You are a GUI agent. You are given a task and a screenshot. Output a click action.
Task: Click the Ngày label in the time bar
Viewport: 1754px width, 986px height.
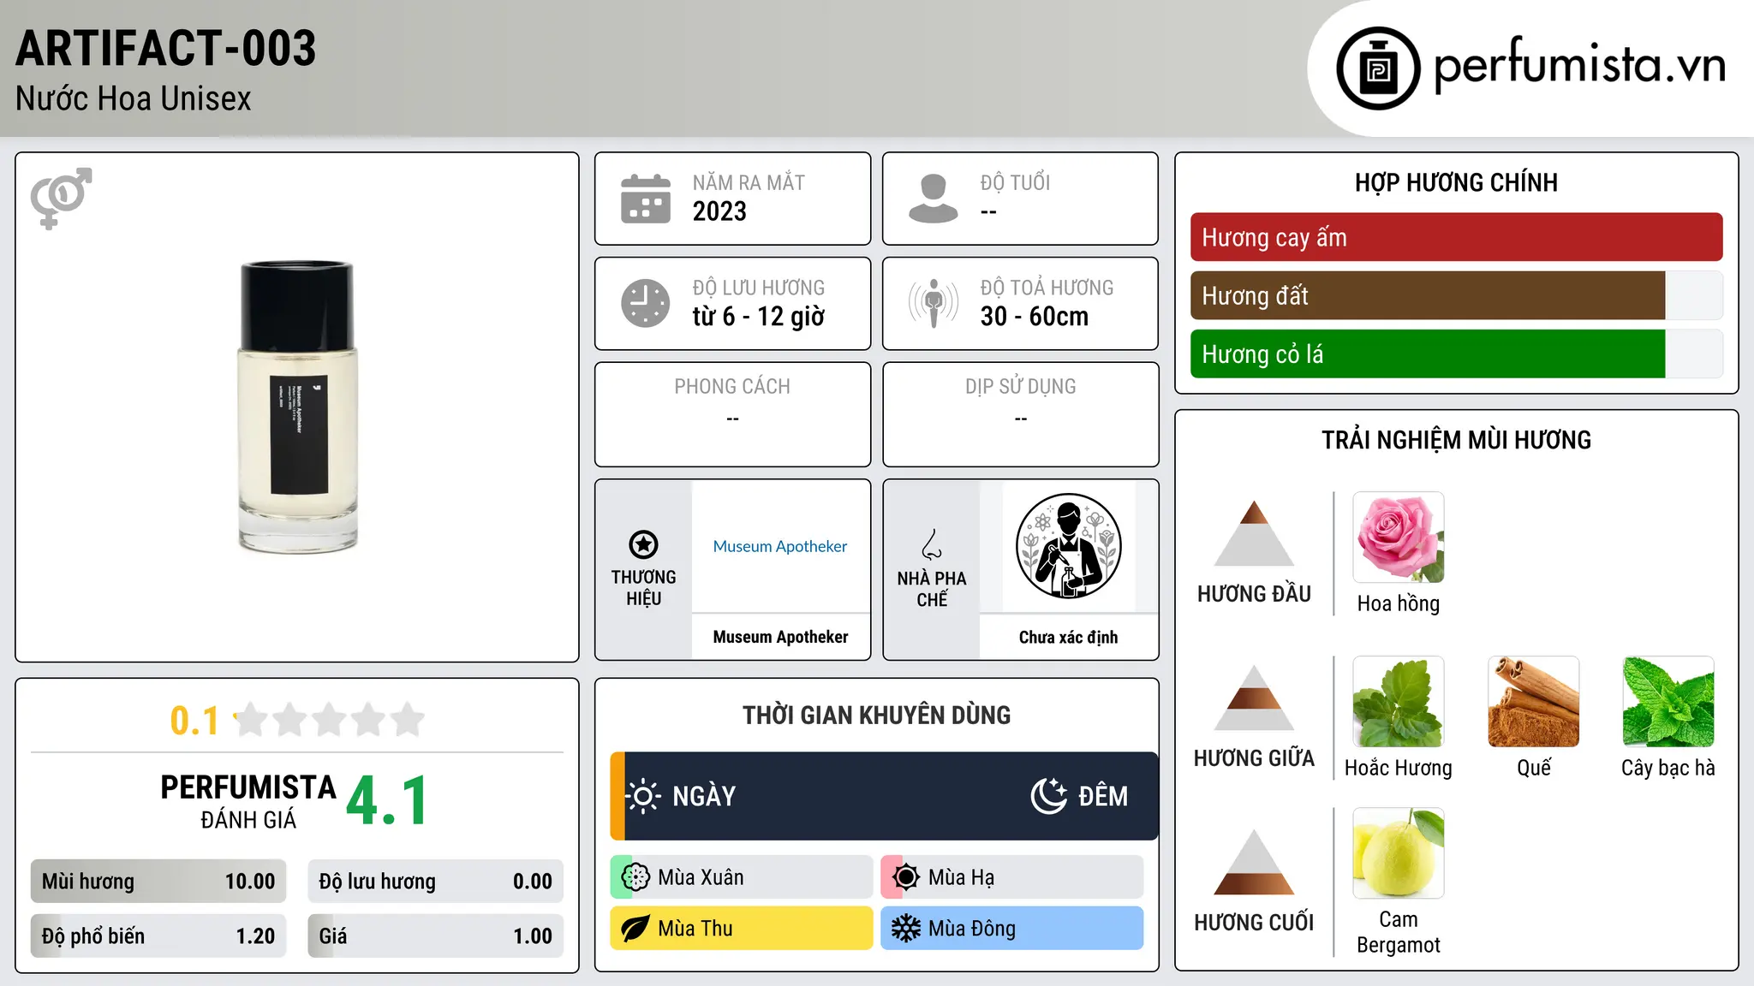[704, 796]
